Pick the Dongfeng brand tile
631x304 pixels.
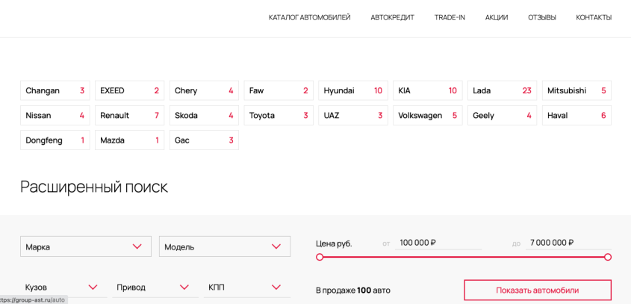click(x=55, y=140)
